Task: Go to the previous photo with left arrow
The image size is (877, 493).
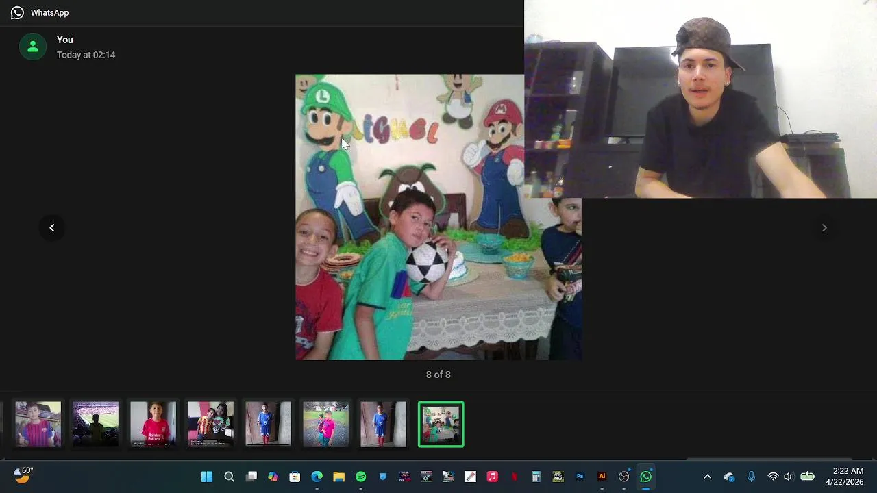Action: [x=52, y=228]
